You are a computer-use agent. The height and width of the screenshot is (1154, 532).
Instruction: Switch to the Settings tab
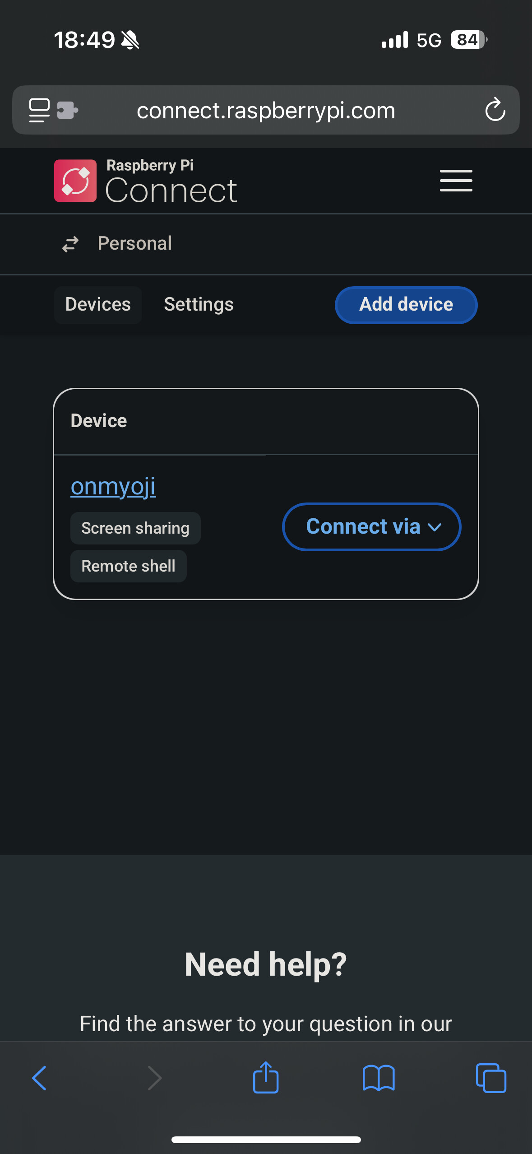pos(199,305)
